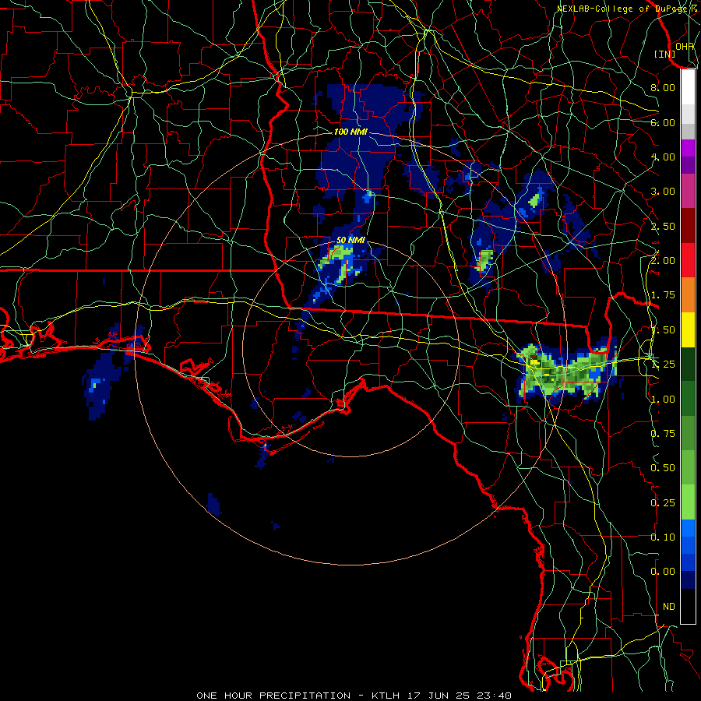Click the 0.00 legend value
Image resolution: width=701 pixels, height=701 pixels.
663,572
